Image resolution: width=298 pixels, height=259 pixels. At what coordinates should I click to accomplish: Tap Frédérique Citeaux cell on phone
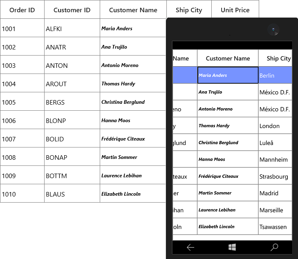[228, 176]
